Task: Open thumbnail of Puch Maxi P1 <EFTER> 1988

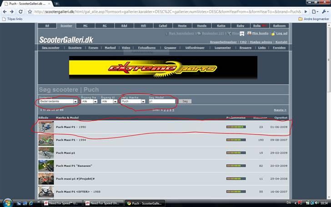Action: 46,192
